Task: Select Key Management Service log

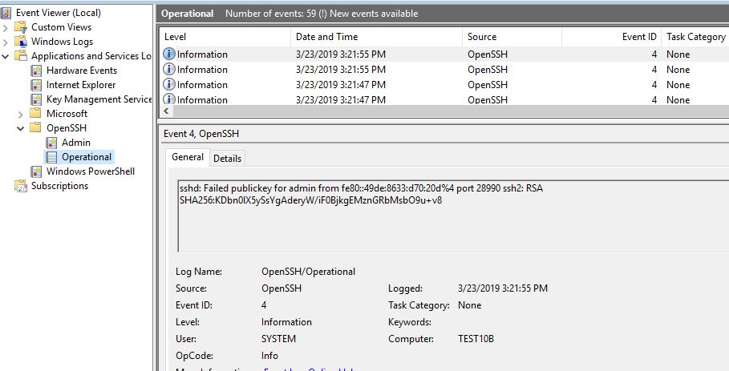Action: pos(99,99)
